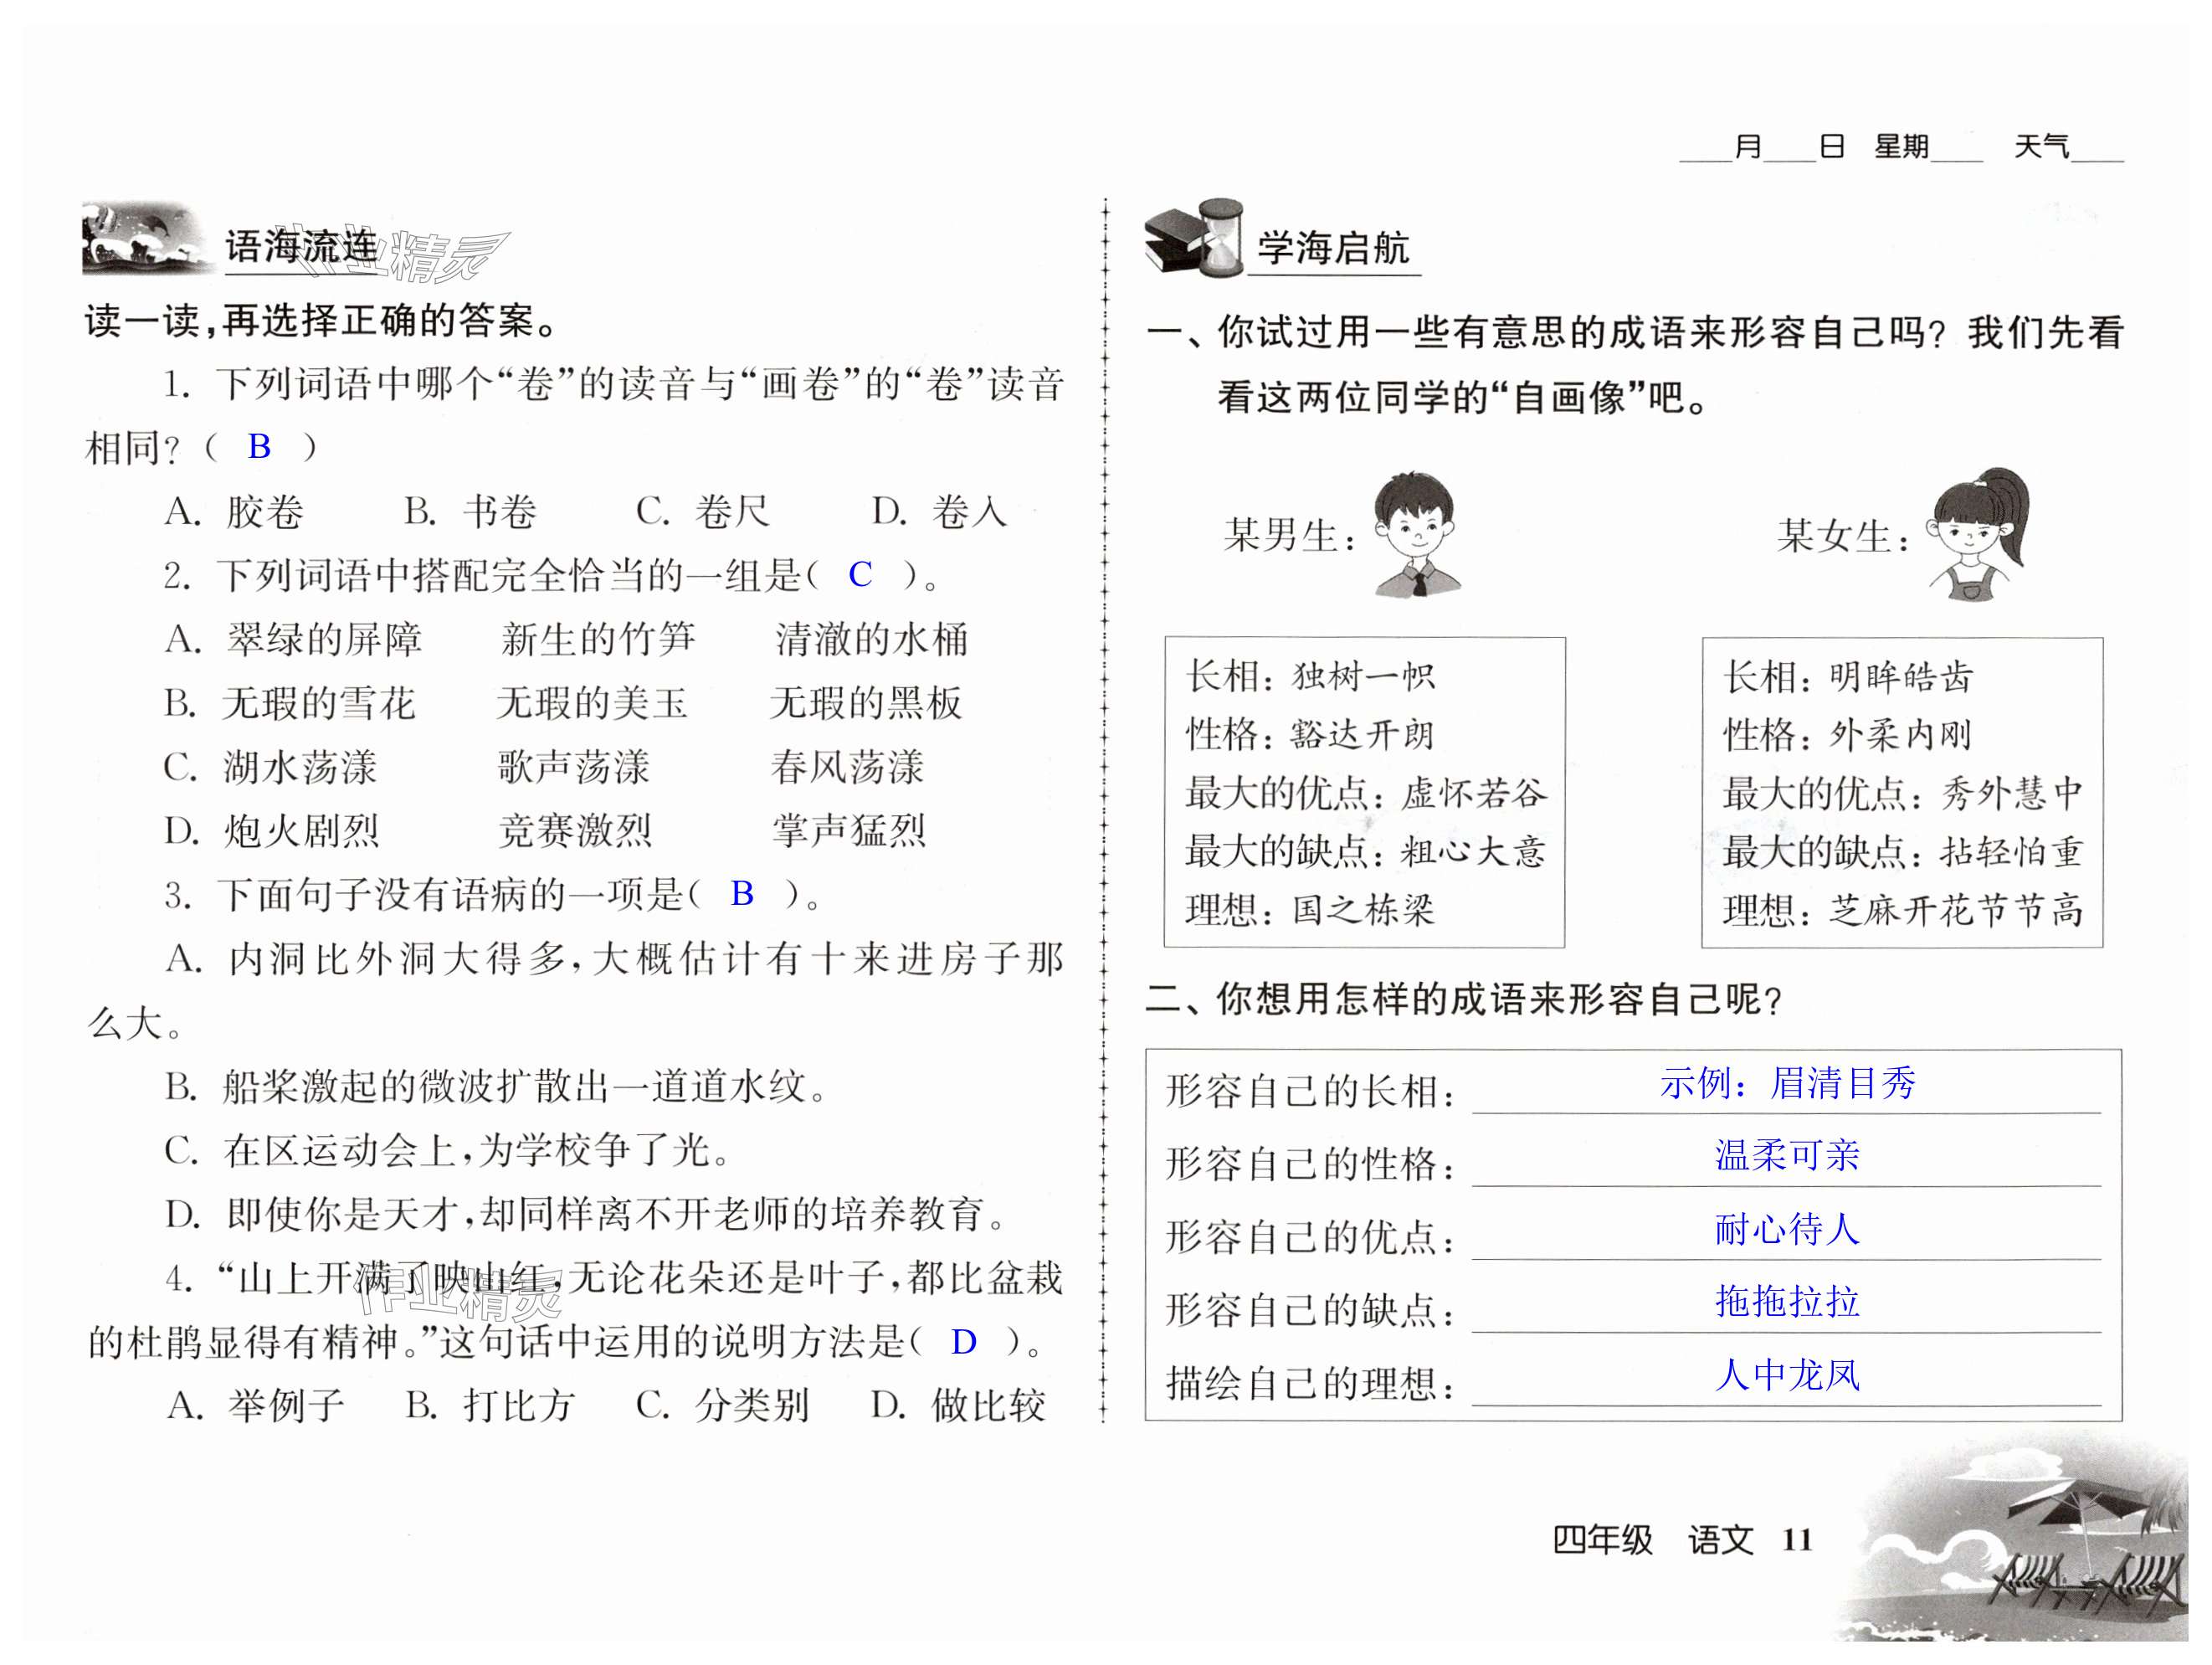Screen dimensions: 2212x1665
Task: Click option A. 胶卷
Action: point(235,512)
